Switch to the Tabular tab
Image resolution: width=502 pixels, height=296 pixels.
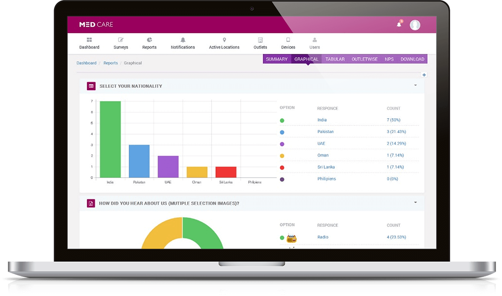335,59
